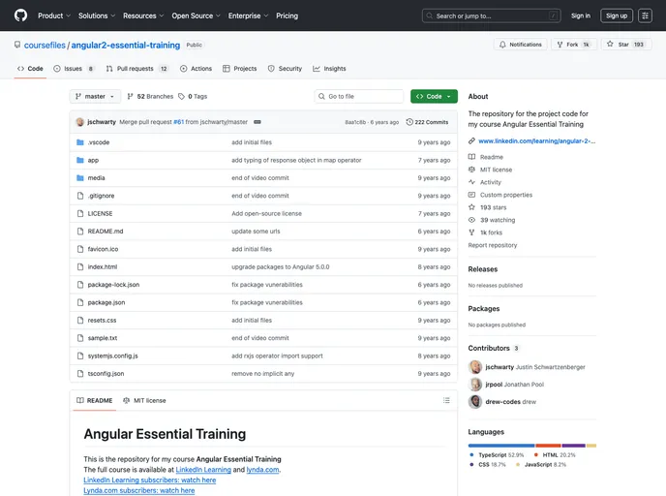Click the Readme book icon in About
Viewport: 666px width, 496px height.
[x=471, y=157]
